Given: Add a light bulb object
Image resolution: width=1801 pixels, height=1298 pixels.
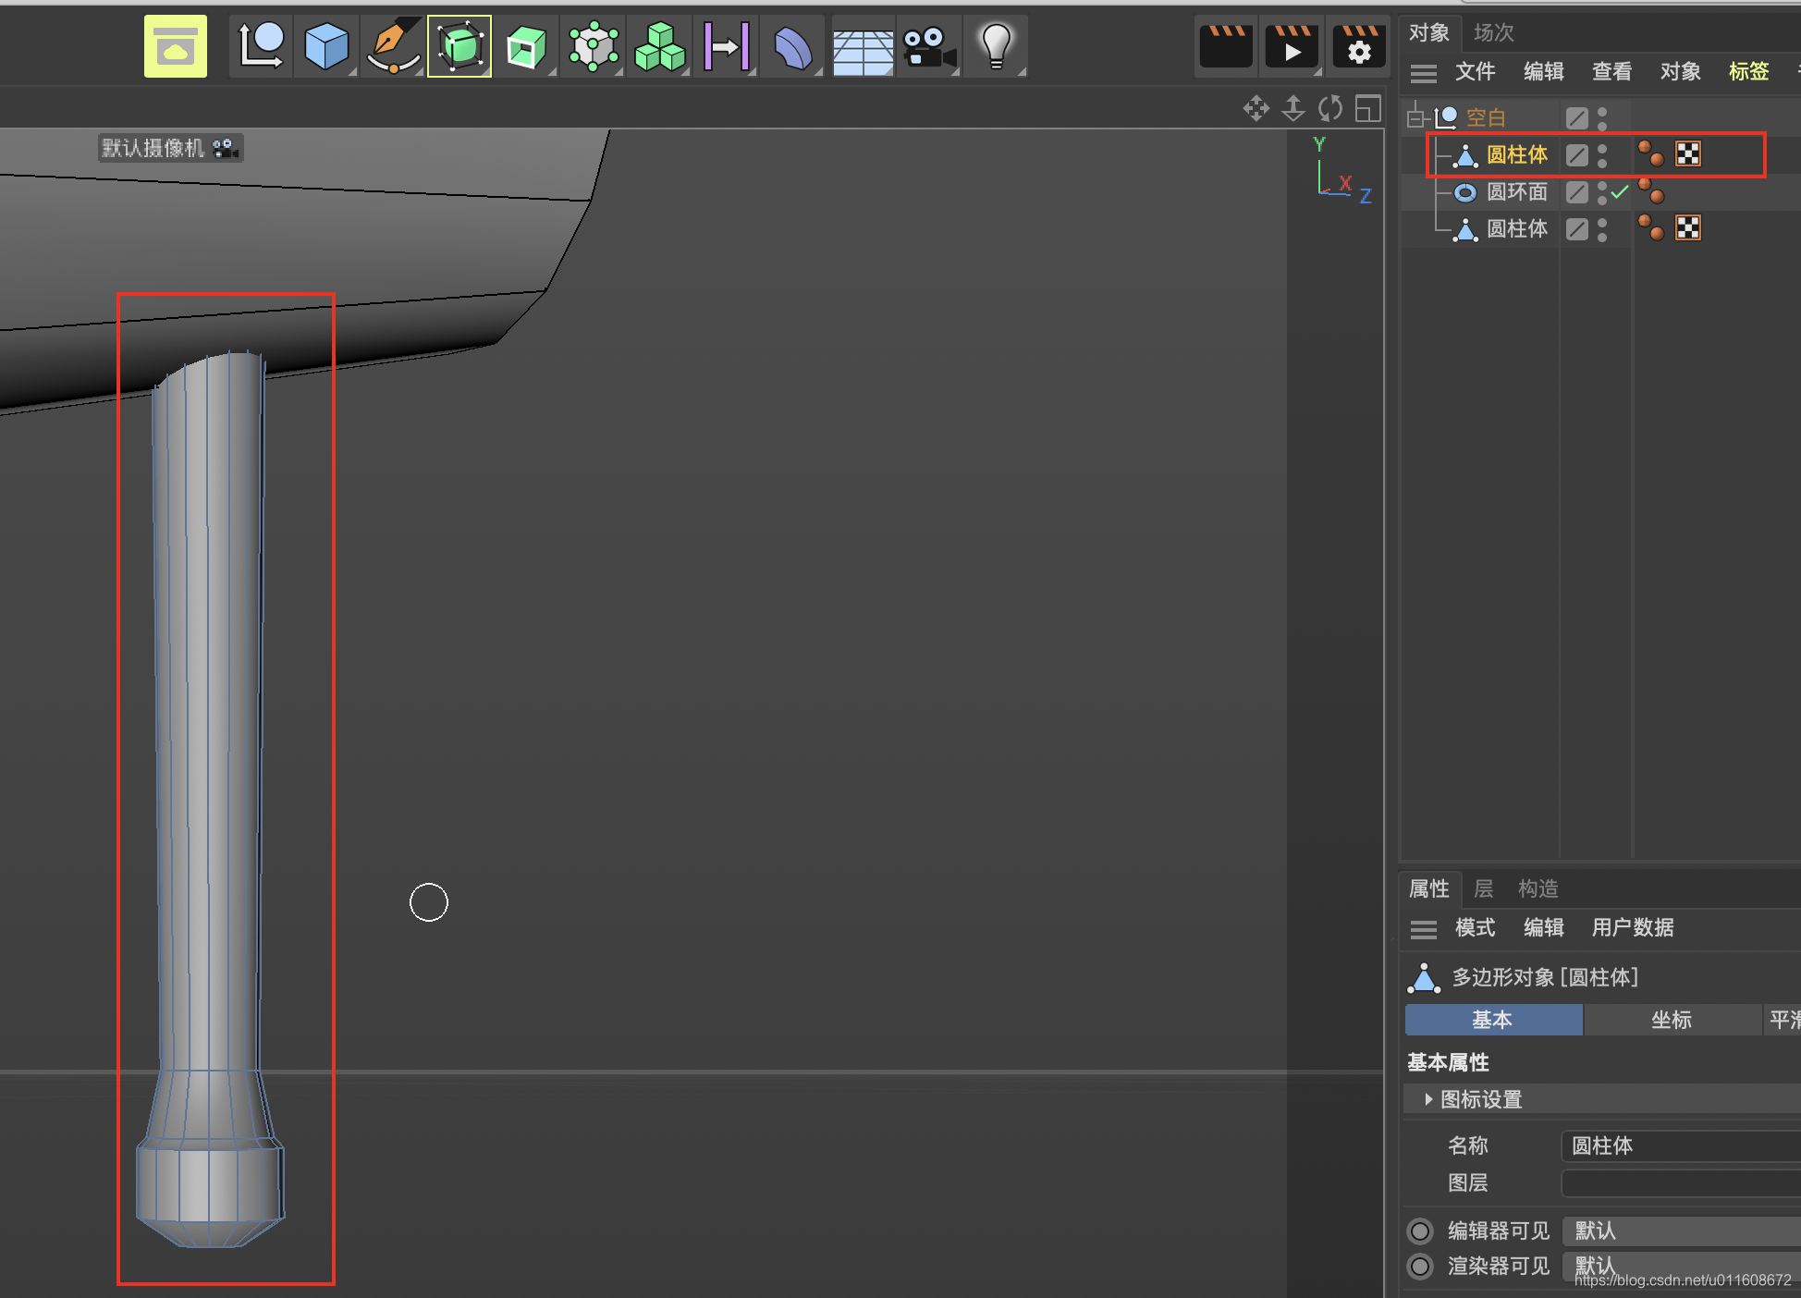Looking at the screenshot, I should (996, 46).
